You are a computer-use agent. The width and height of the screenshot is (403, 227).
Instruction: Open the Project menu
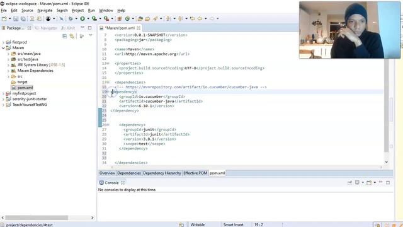(78, 10)
